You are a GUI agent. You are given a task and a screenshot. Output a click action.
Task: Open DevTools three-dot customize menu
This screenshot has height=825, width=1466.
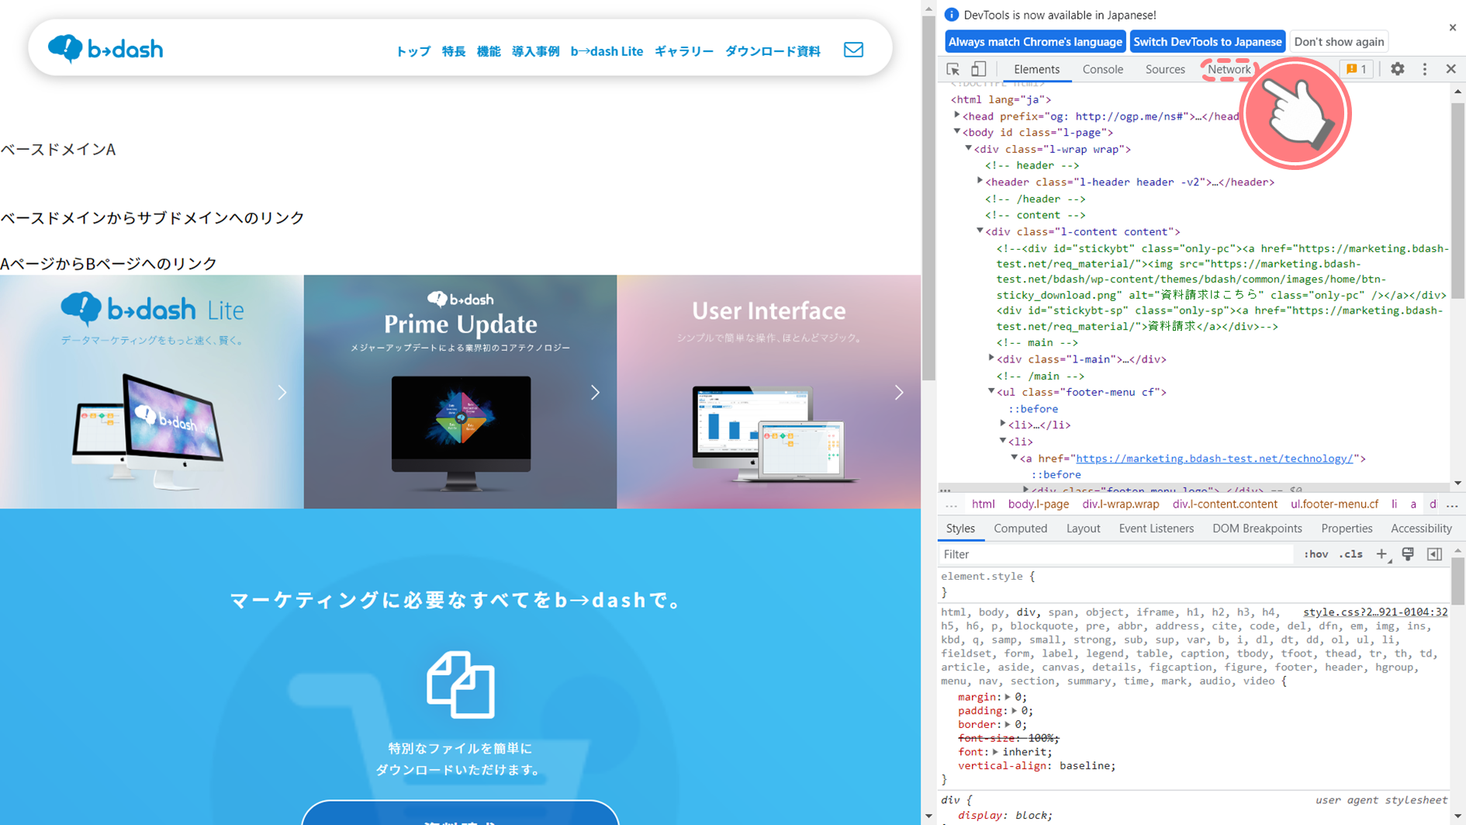tap(1425, 69)
